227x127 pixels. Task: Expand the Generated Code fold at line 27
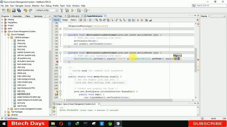click(x=60, y=29)
